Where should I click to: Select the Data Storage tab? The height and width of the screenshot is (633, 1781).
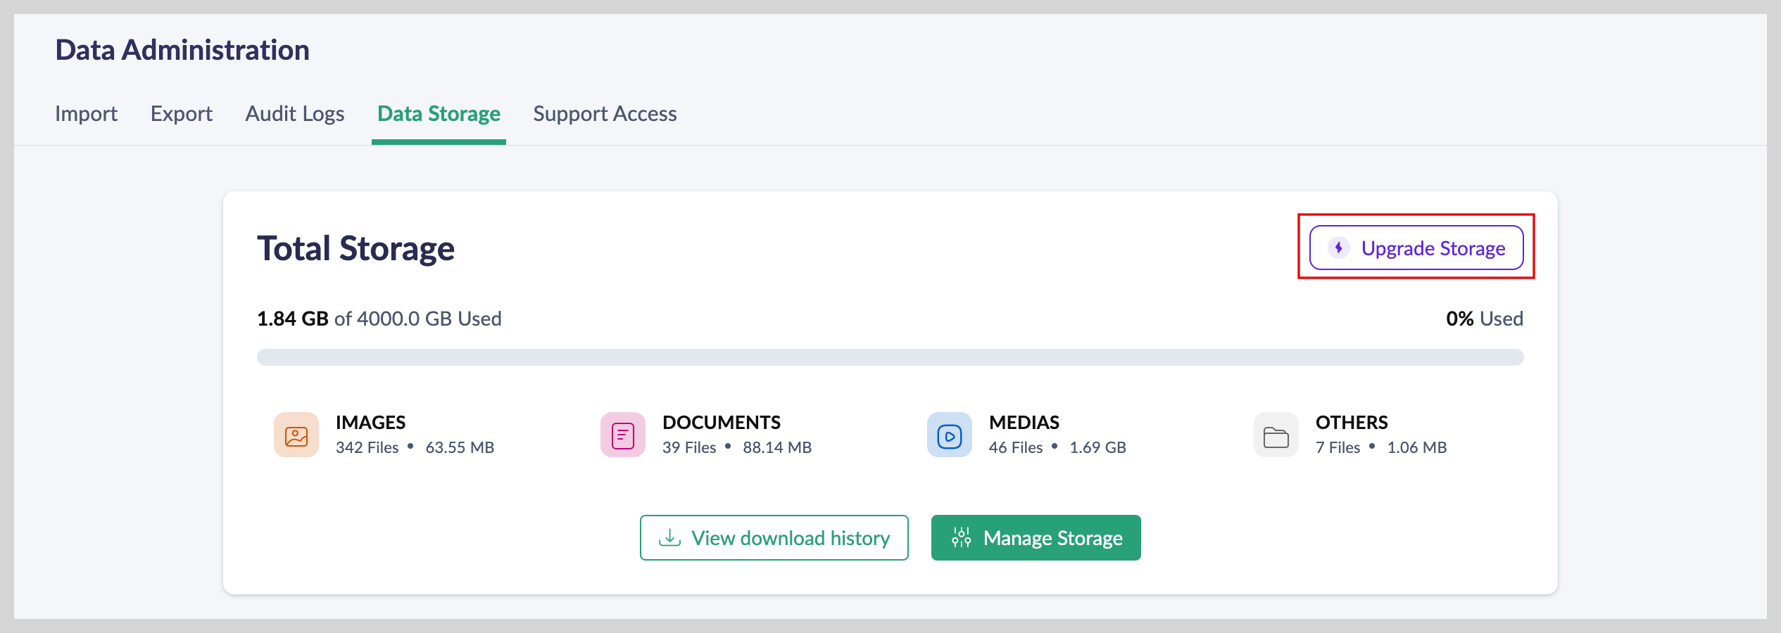(439, 114)
